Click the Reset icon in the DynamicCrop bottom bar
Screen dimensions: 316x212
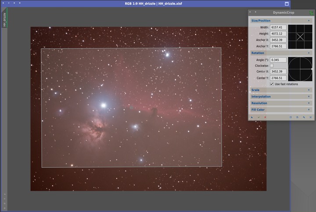[x=311, y=117]
